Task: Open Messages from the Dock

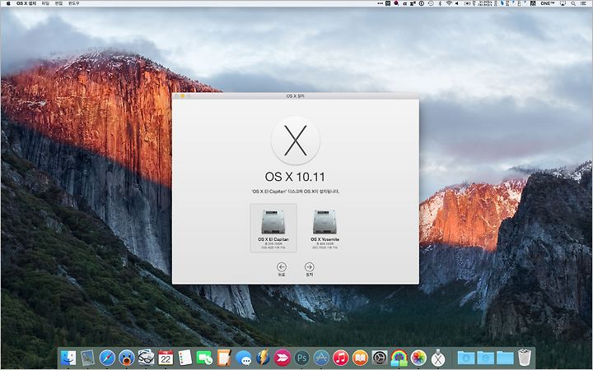Action: tap(244, 358)
